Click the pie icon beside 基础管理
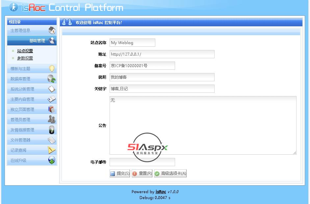Image resolution: width=310 pixels, height=204 pixels. pos(52,40)
